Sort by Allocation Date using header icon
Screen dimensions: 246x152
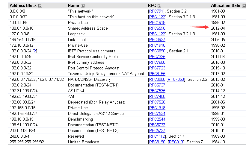pos(244,6)
